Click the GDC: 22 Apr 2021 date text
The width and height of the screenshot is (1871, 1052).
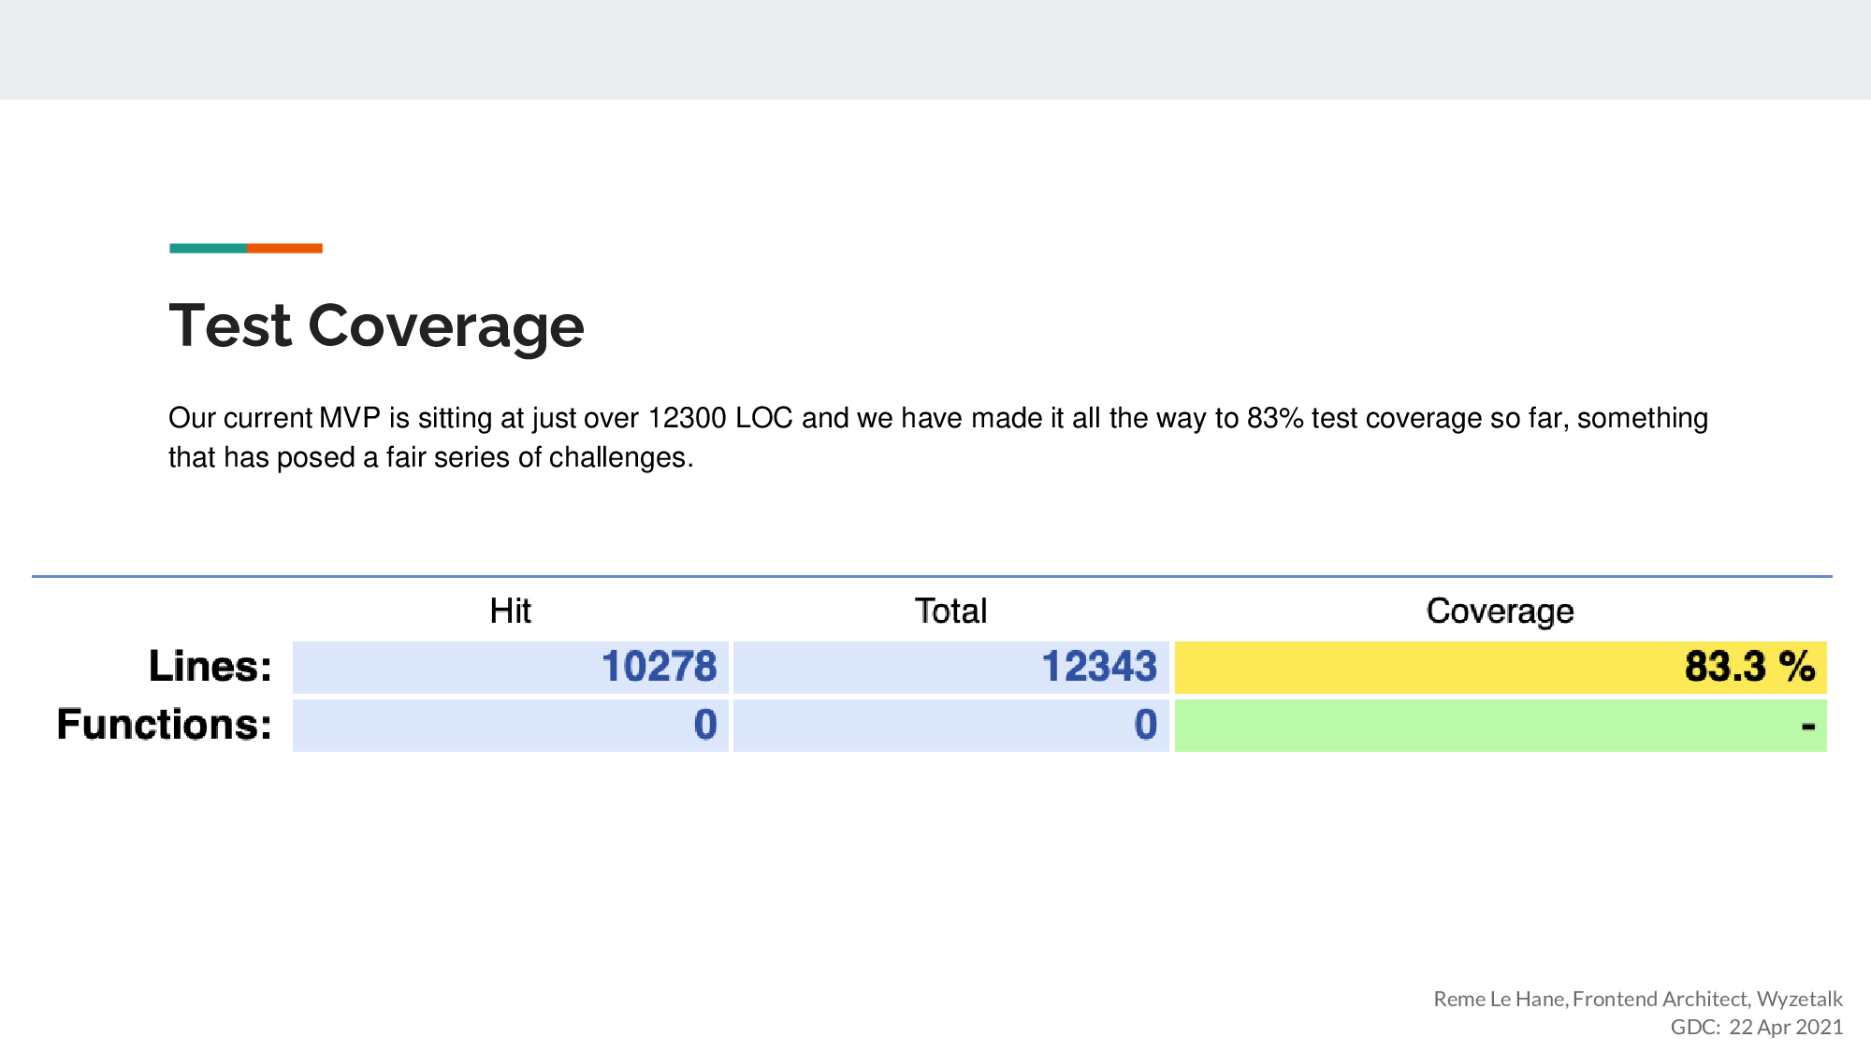pos(1756,1027)
